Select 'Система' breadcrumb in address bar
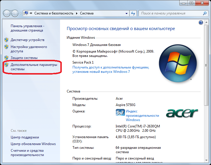The width and height of the screenshot is (211, 165). coord(87,13)
